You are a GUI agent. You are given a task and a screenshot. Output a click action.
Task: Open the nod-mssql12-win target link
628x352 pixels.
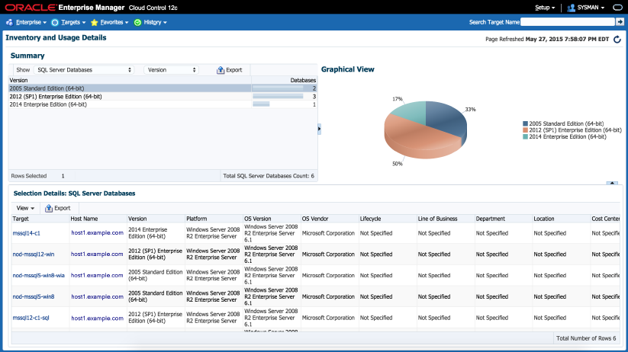(34, 254)
